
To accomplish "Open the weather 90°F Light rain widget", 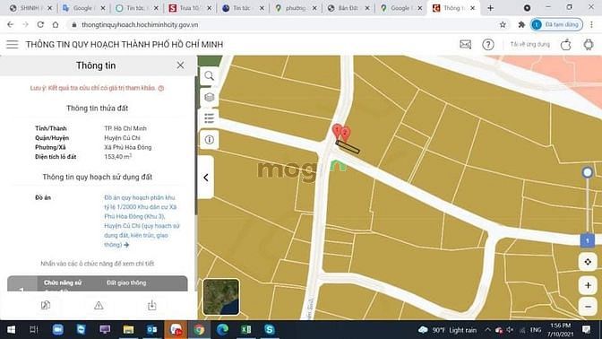I will [x=448, y=330].
